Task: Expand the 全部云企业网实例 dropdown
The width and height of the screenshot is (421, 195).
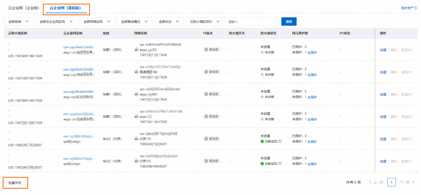Action: [56, 21]
